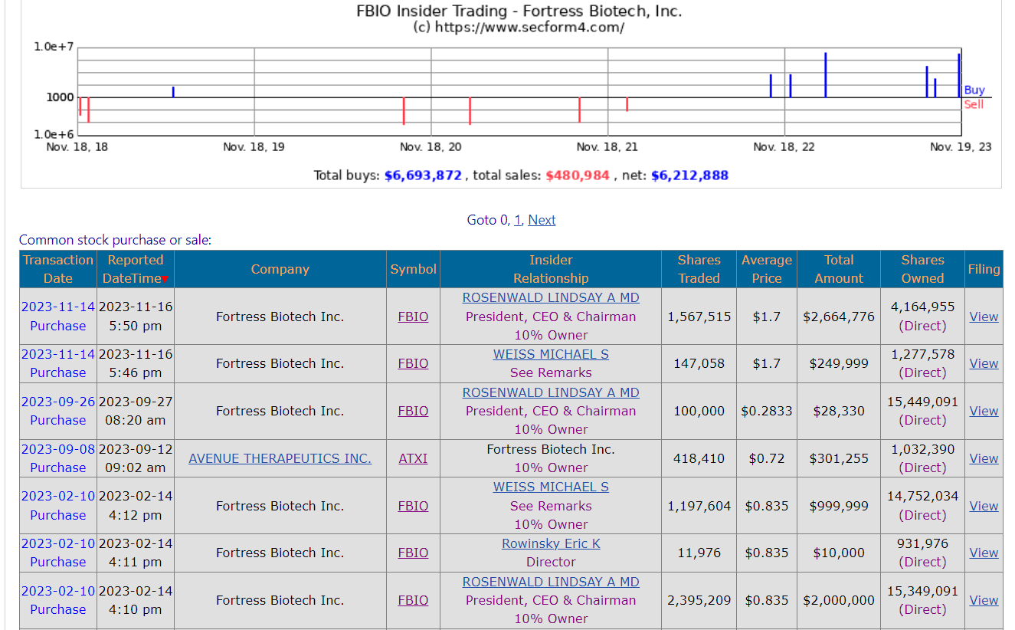
Task: Open FBIO symbol link in $249,999 row
Action: [414, 363]
